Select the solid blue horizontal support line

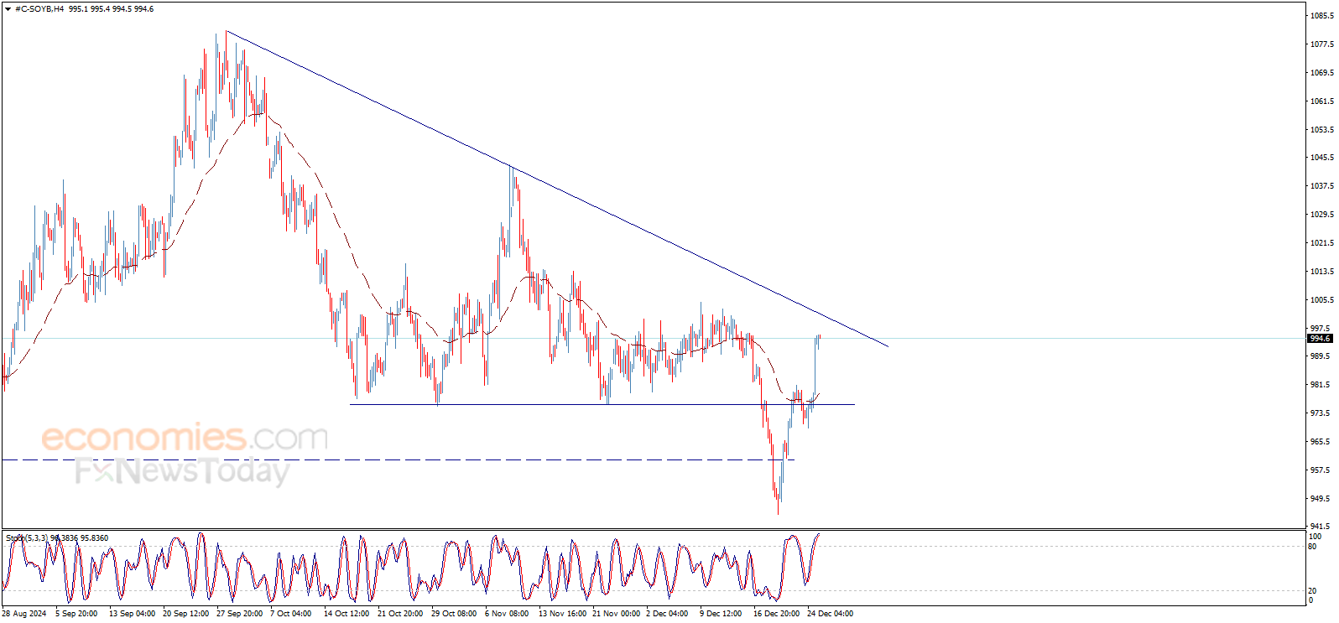(602, 405)
